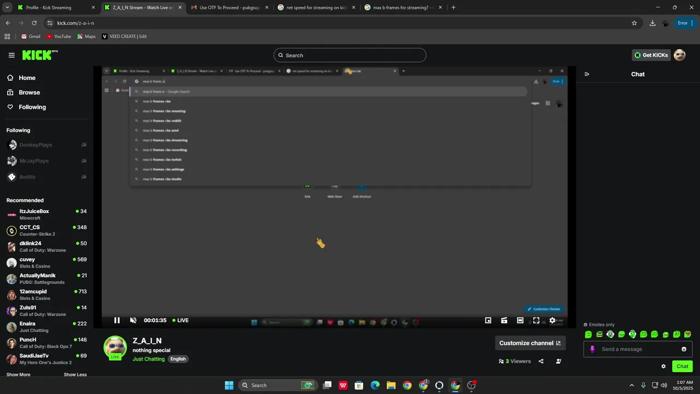Viewport: 700px width, 394px height.
Task: Select the first green emote
Action: pyautogui.click(x=588, y=334)
